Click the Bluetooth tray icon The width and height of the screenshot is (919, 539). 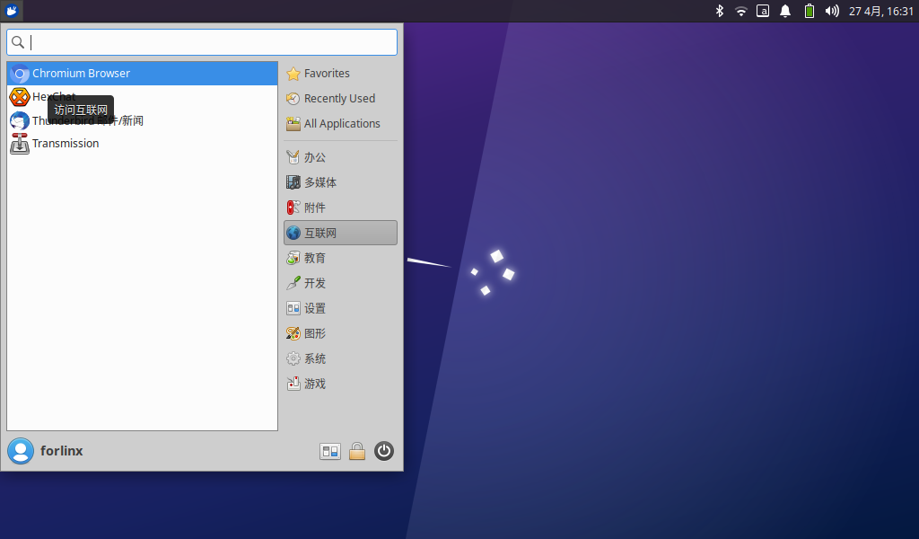[x=719, y=11]
